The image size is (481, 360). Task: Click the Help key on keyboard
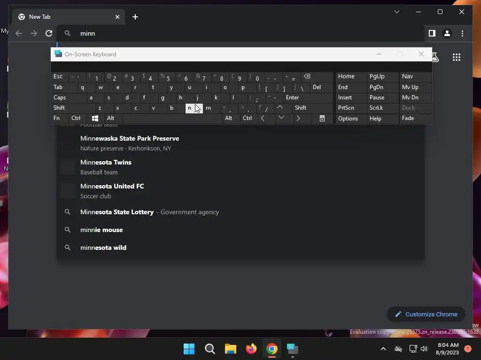383,119
